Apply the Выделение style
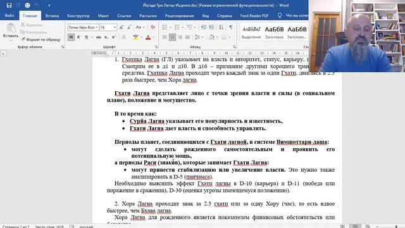The width and height of the screenshot is (405, 228). [251, 32]
